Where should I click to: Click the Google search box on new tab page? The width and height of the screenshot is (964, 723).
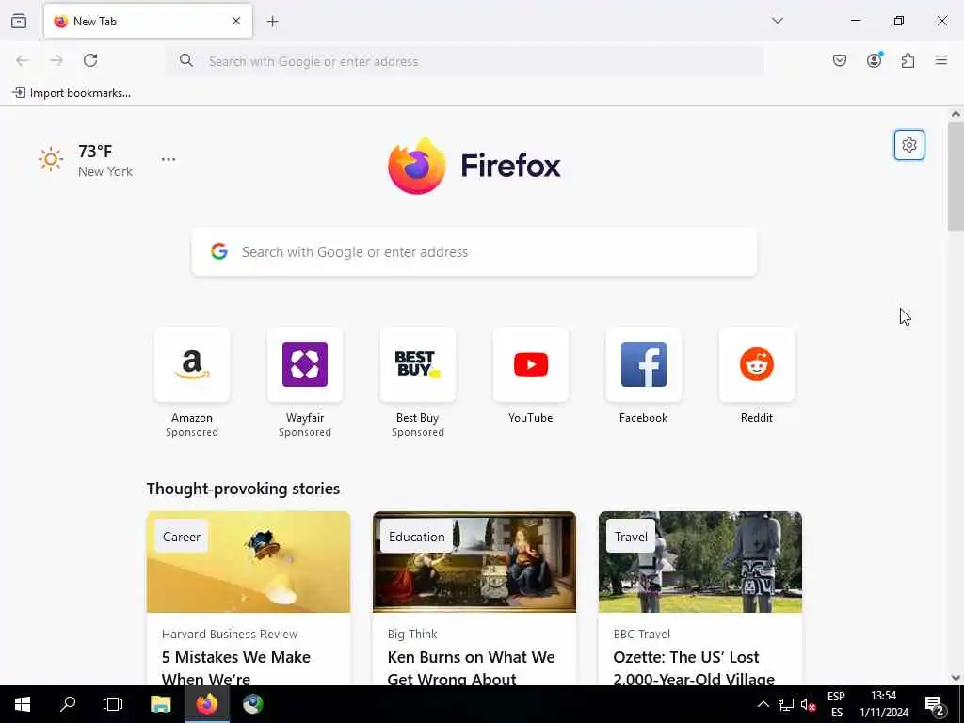point(474,252)
